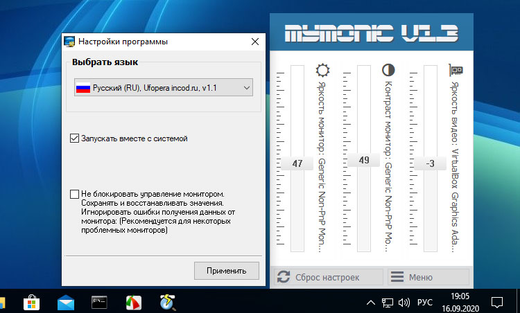Click the monitor contrast half-circle icon

coord(388,70)
